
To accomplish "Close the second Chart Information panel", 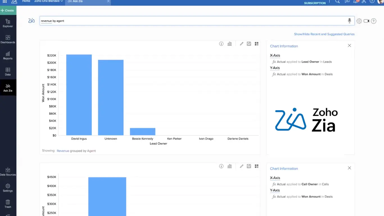I will 349,168.
